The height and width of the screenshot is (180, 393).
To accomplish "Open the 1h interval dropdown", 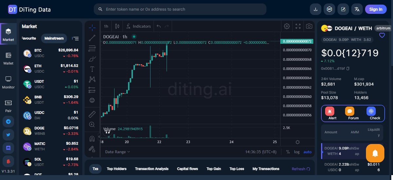I will (106, 26).
